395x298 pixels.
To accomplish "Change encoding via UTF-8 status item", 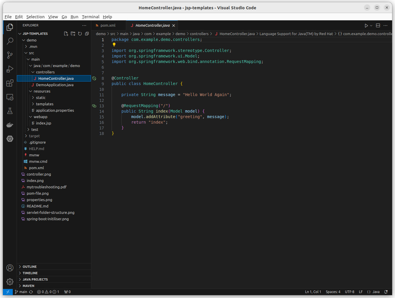I will coord(350,292).
